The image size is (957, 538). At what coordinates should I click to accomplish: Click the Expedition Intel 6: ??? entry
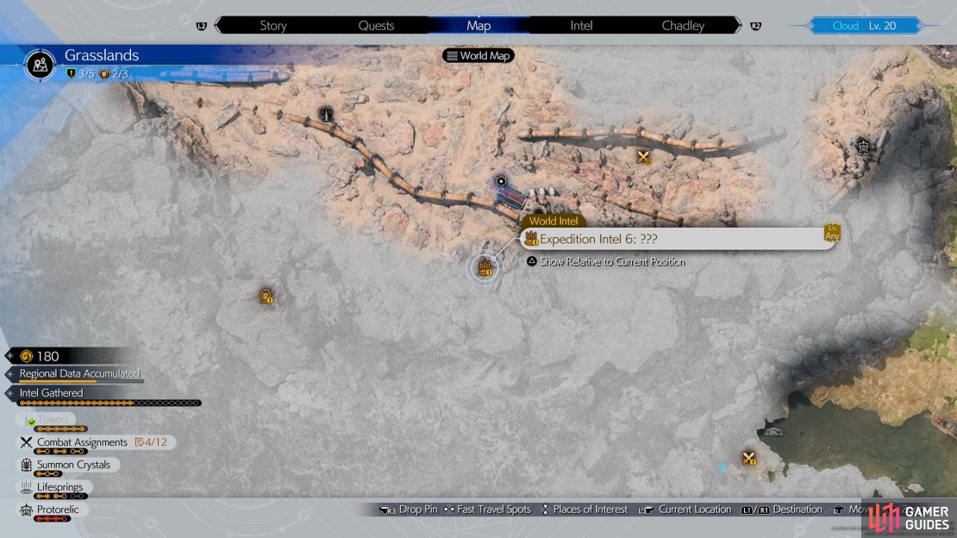(678, 239)
